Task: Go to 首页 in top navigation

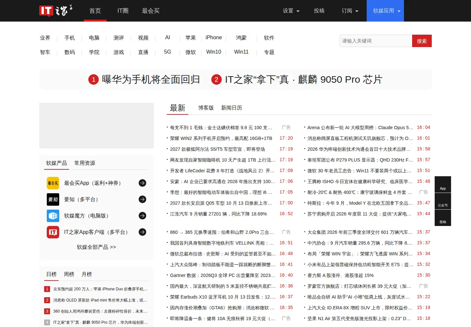Action: pyautogui.click(x=95, y=11)
